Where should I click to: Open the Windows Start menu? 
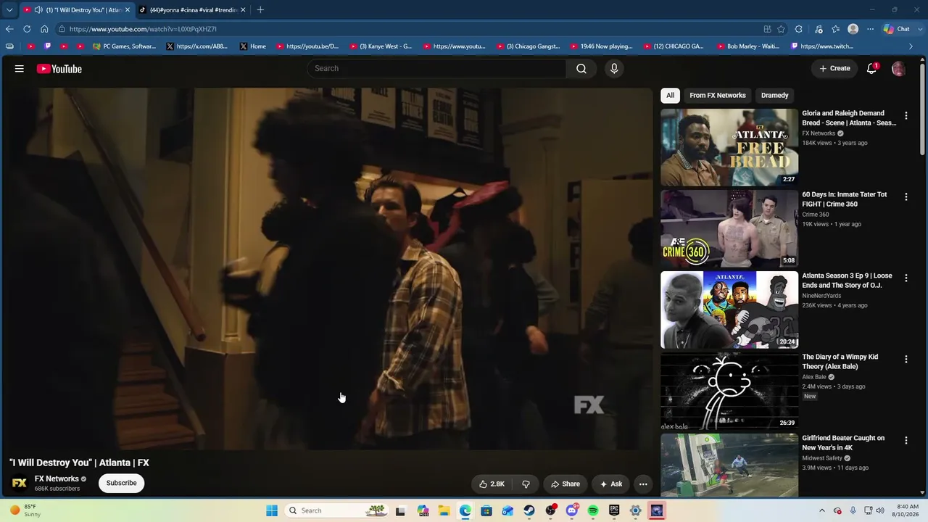(272, 510)
